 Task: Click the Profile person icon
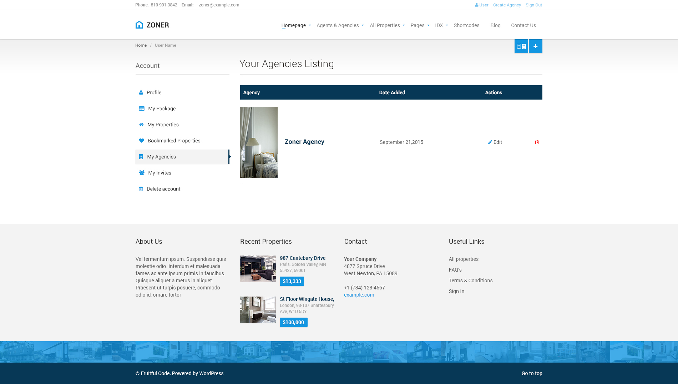point(141,92)
